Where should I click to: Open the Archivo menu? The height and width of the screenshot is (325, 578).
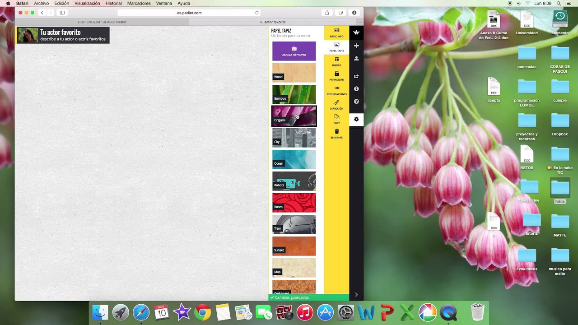click(x=41, y=3)
